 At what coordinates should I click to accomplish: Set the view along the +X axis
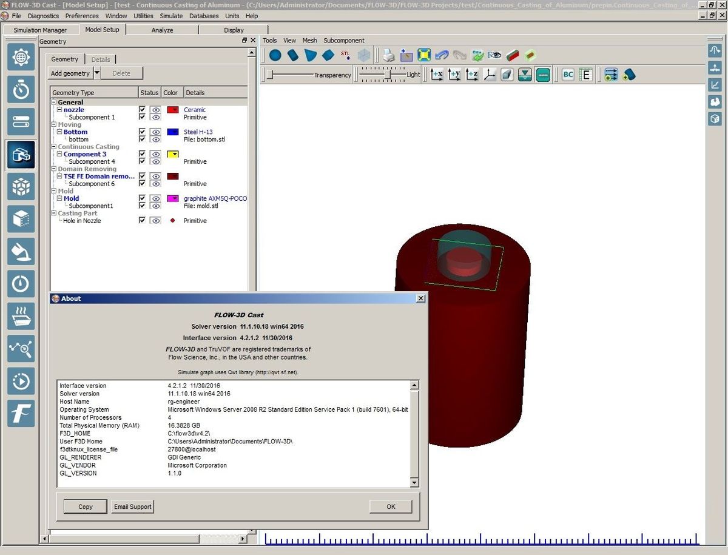[x=436, y=74]
